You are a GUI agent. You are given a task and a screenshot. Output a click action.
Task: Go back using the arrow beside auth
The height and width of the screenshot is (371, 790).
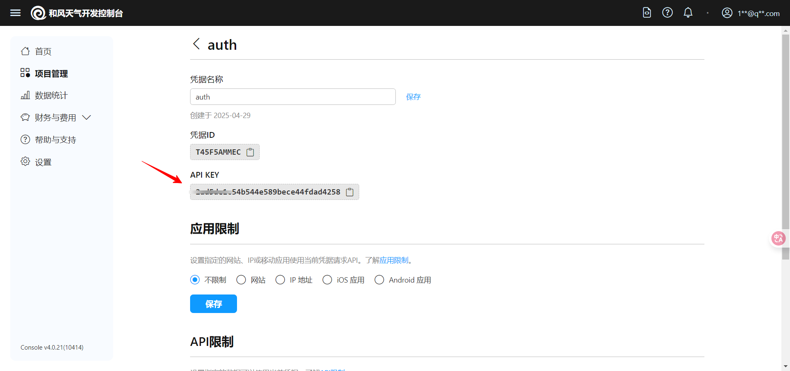[x=196, y=44]
